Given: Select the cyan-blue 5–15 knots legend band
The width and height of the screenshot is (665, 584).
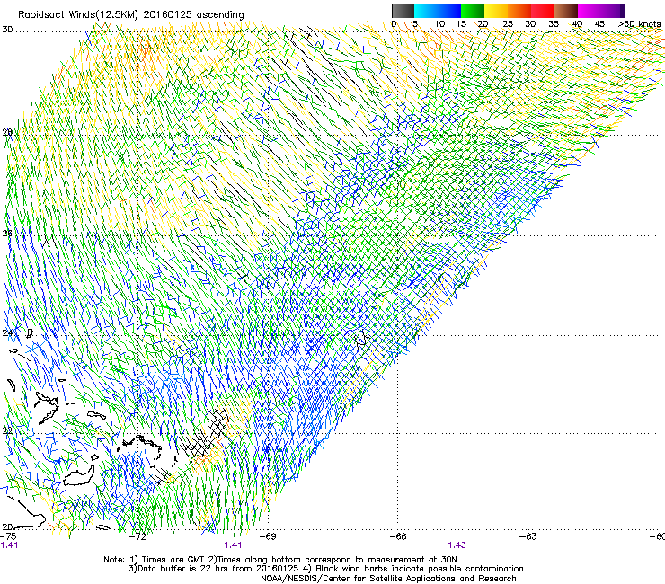Looking at the screenshot, I should coord(438,11).
